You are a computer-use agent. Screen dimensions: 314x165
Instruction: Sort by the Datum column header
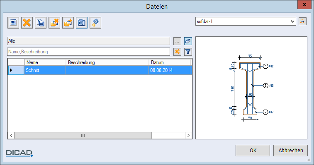pos(169,62)
